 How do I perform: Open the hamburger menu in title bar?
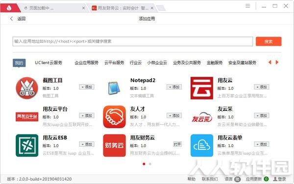[247, 6]
